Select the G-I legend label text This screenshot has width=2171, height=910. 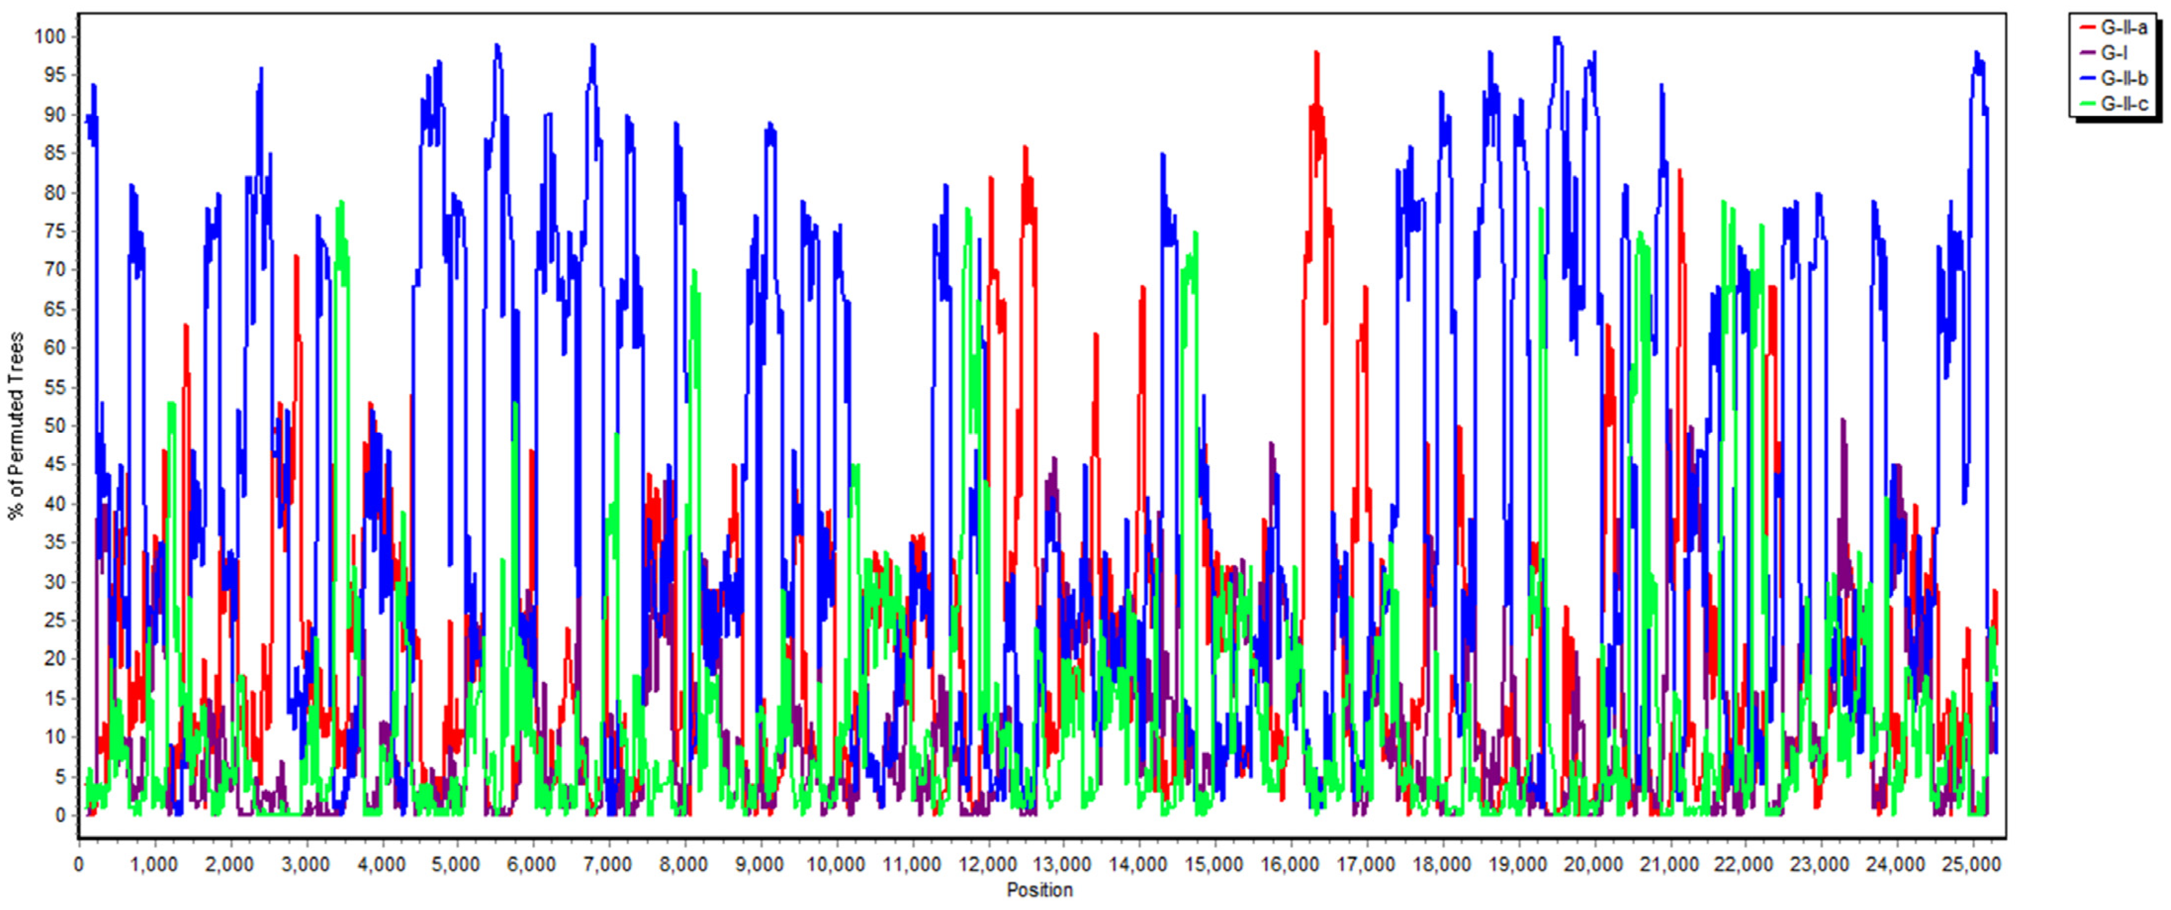[x=2114, y=53]
